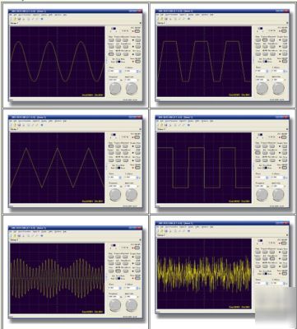Toggle the top slide switch in noise wave window
This screenshot has width=297, height=329.
coord(260,240)
